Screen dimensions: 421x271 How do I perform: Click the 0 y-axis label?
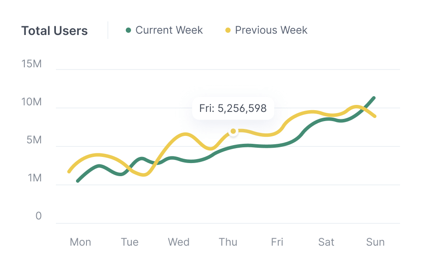pyautogui.click(x=38, y=216)
